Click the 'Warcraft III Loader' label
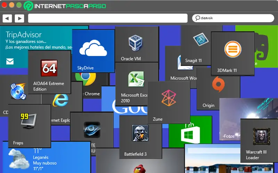Viewport: 278px width, 173px height. pyautogui.click(x=256, y=155)
